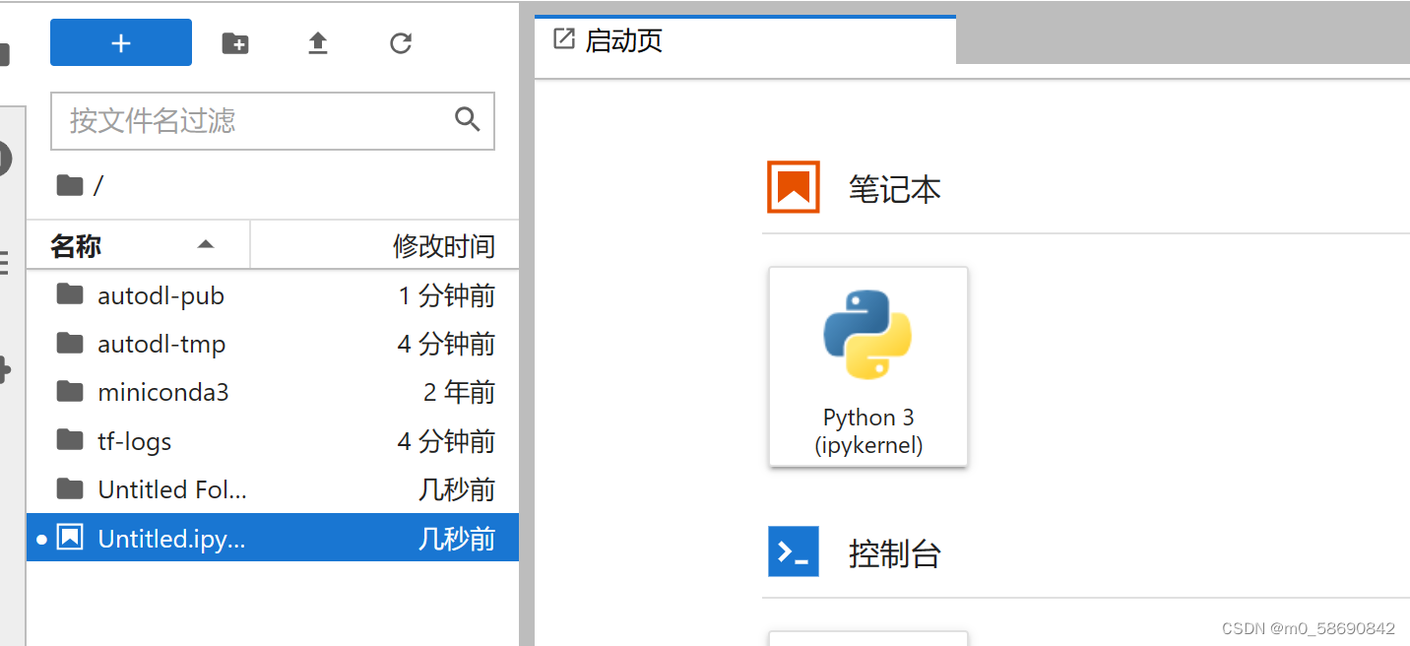Click the upload files icon

(x=317, y=42)
